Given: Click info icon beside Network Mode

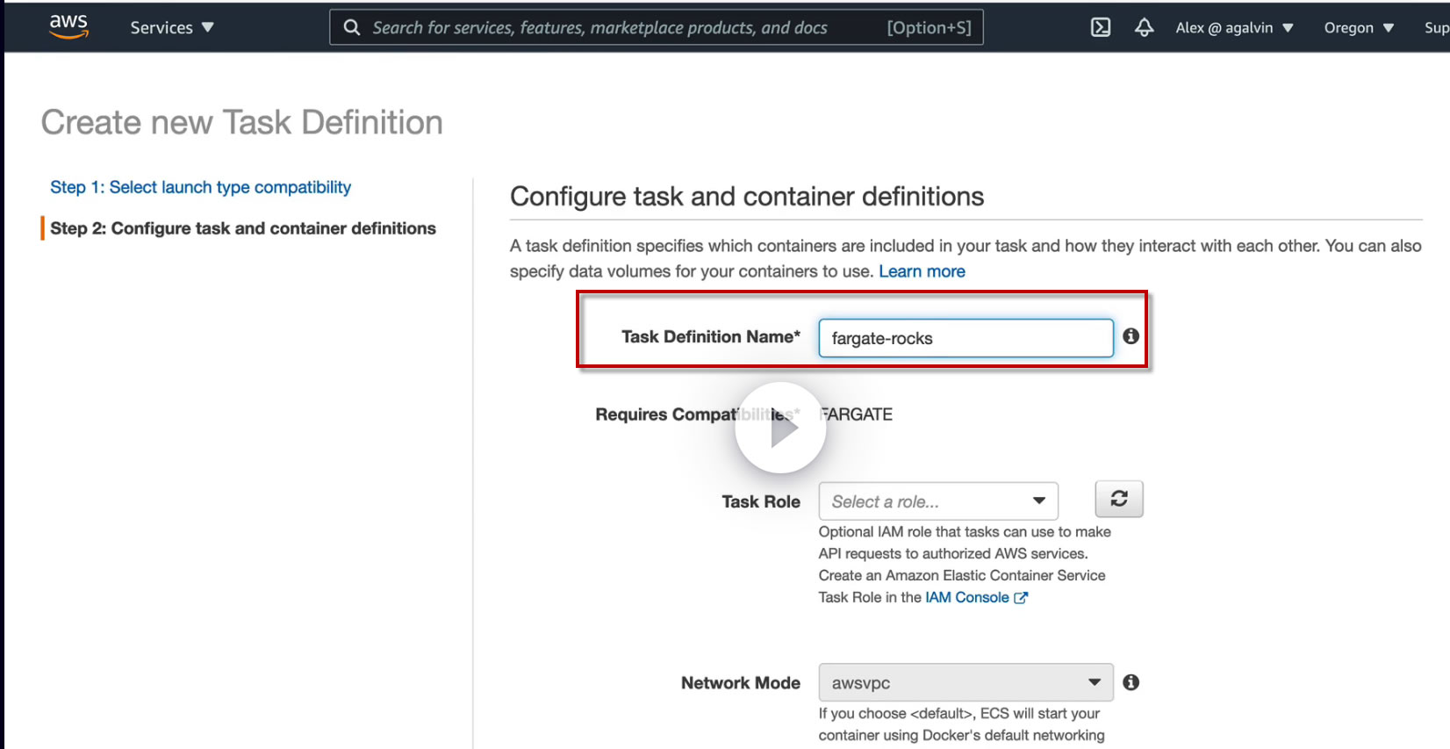Looking at the screenshot, I should 1131,682.
